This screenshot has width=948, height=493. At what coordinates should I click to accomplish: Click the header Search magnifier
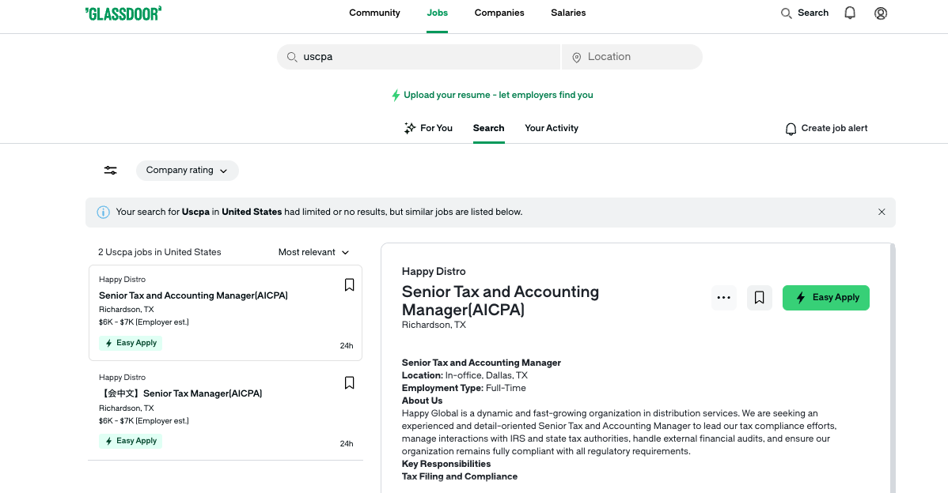point(787,13)
